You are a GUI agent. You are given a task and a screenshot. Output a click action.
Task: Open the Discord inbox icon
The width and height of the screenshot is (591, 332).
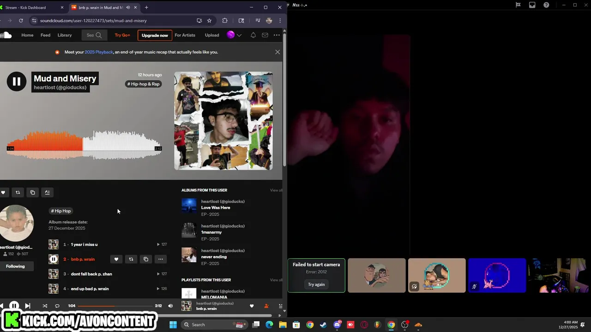tap(532, 5)
